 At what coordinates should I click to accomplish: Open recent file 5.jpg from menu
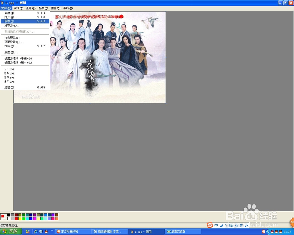tap(25, 73)
